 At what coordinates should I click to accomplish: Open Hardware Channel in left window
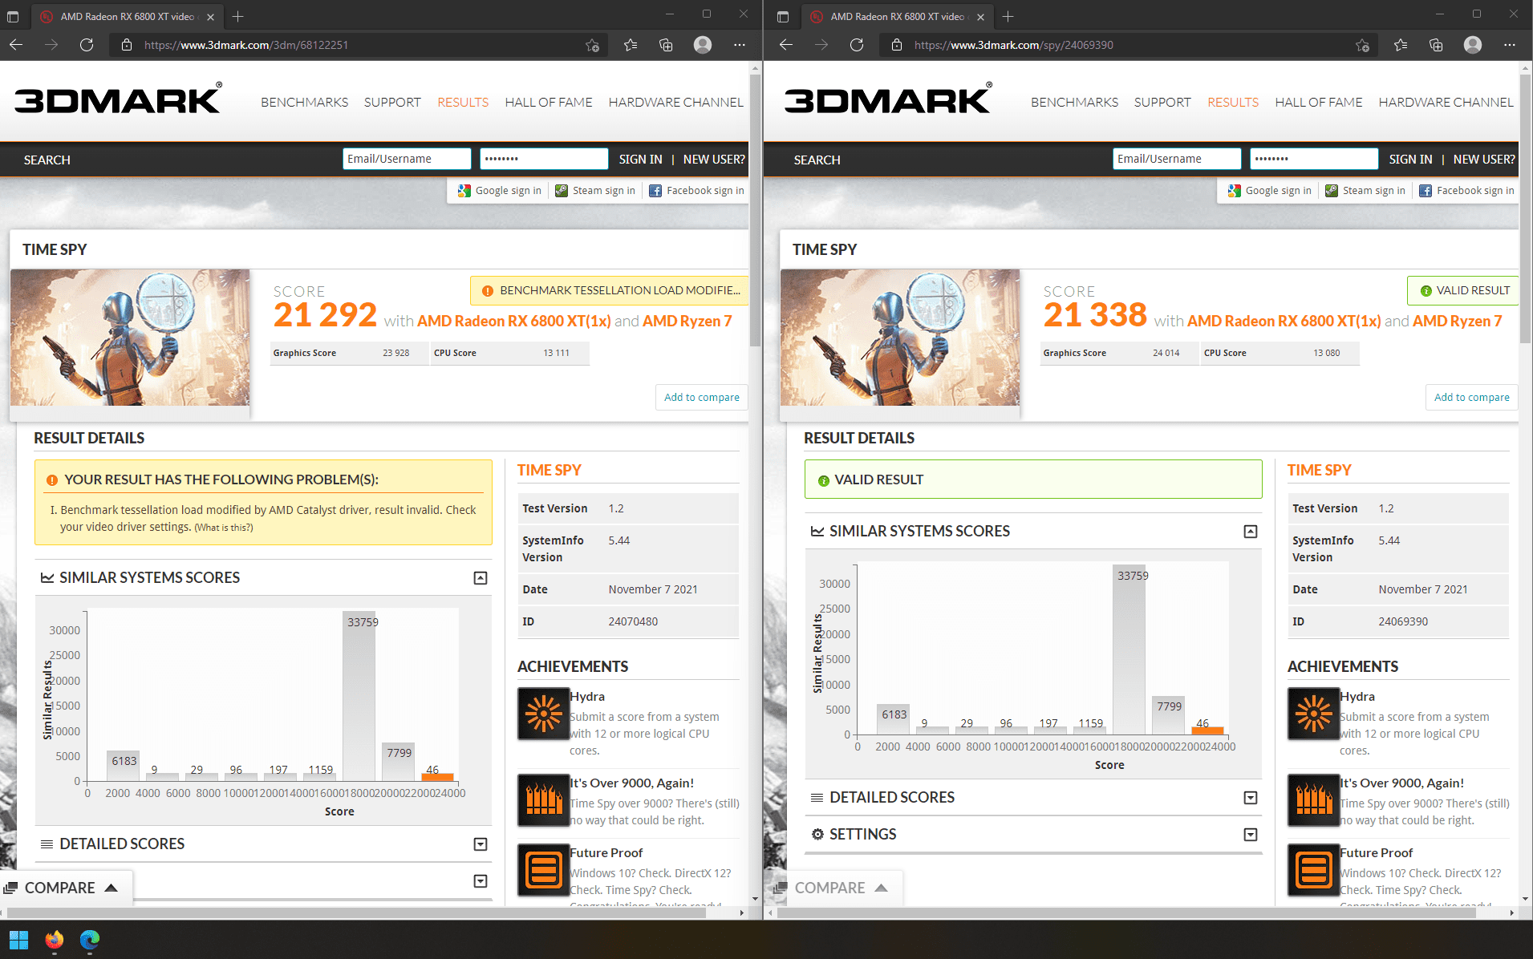tap(675, 102)
